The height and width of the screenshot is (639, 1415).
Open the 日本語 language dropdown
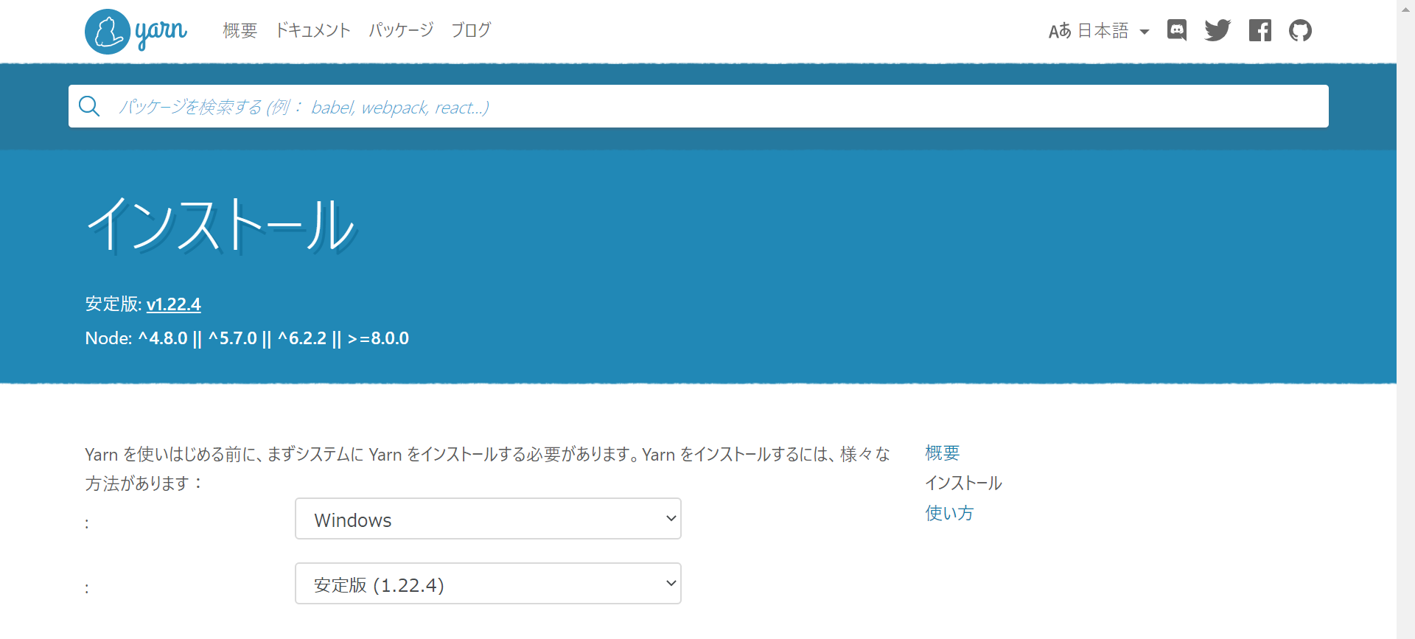coord(1104,30)
